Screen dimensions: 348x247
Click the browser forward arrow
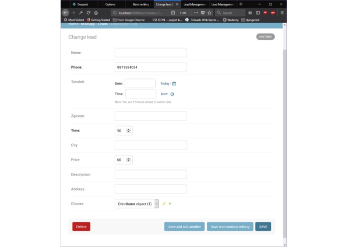(x=73, y=13)
